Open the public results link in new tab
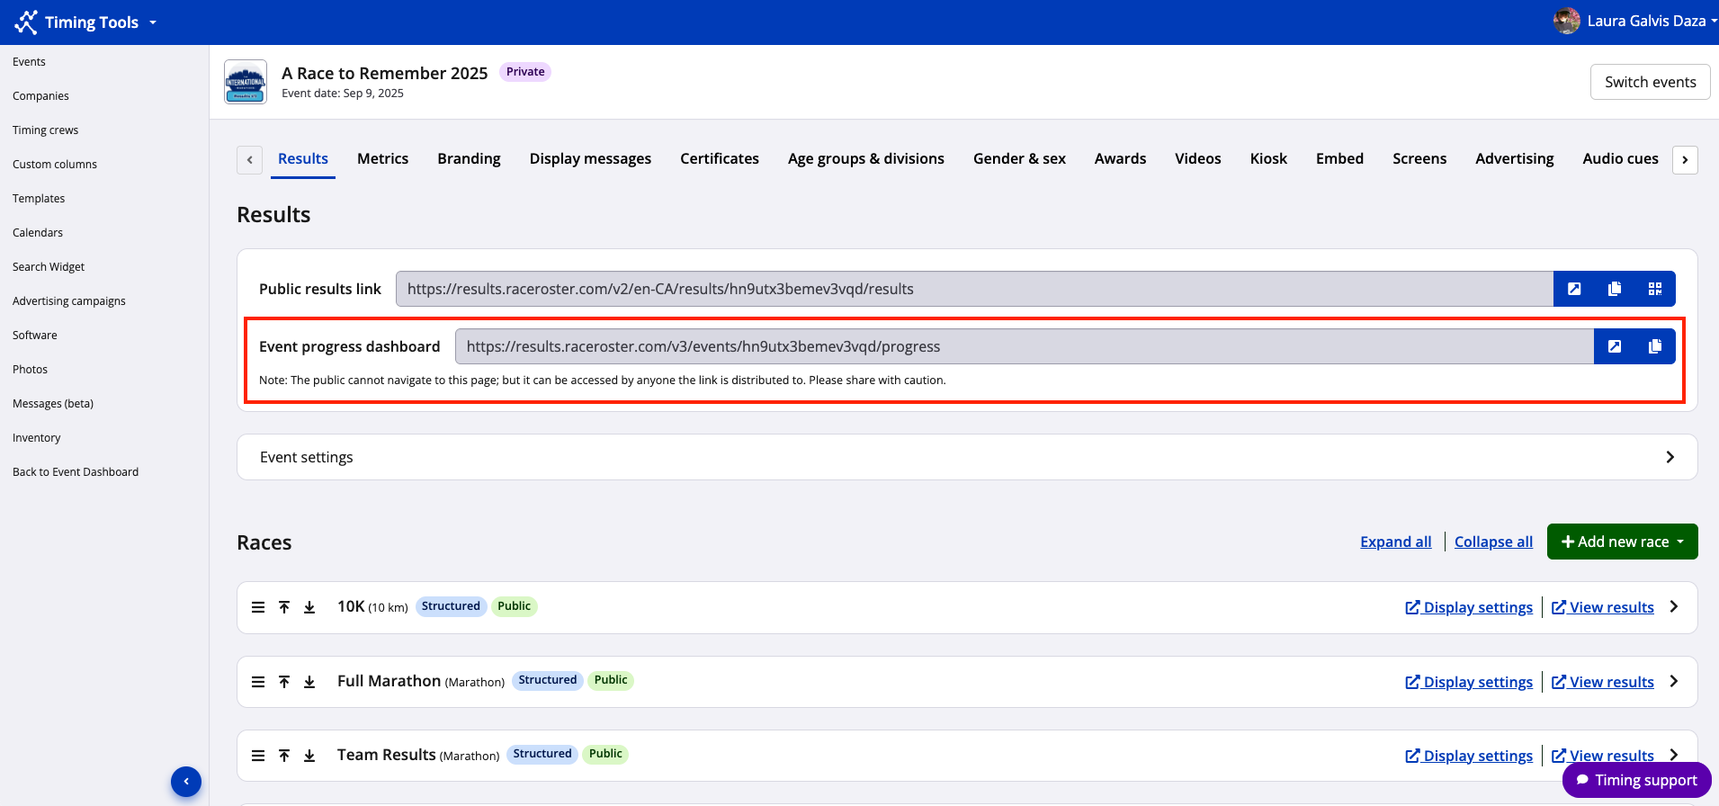This screenshot has width=1719, height=806. tap(1574, 289)
